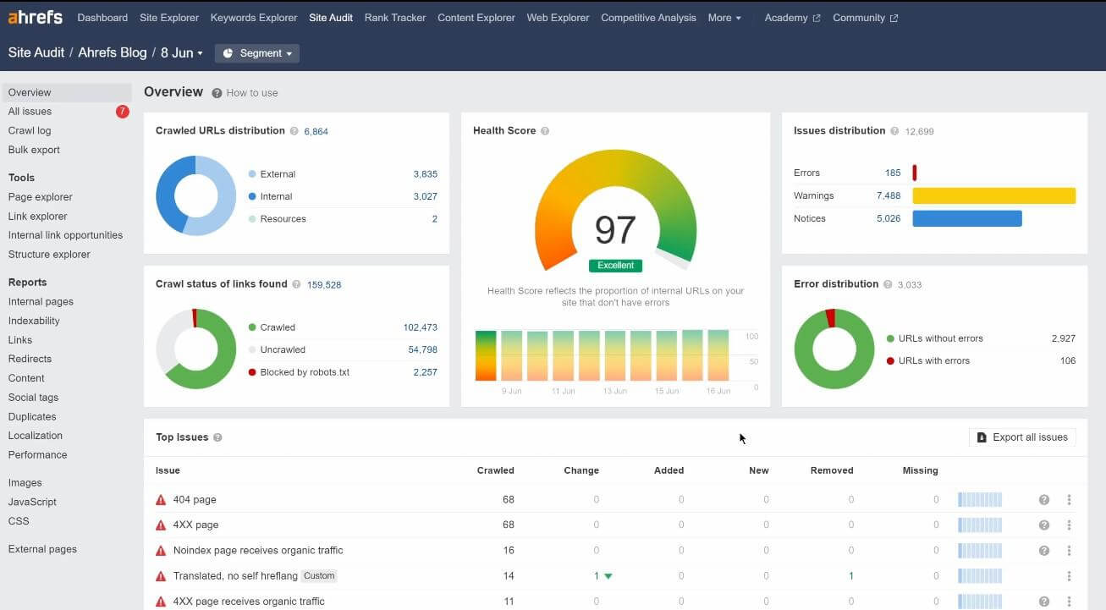The width and height of the screenshot is (1106, 610).
Task: Click help icon in Noindex page receives organic traffic row
Action: coord(1044,551)
